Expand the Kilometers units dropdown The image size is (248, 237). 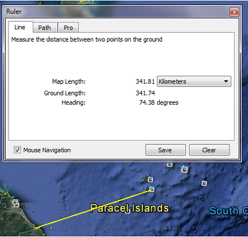tap(194, 81)
